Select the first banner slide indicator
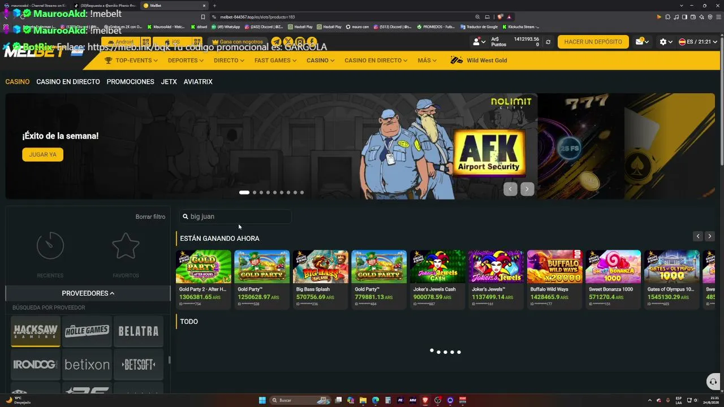The width and height of the screenshot is (724, 407). 244,193
